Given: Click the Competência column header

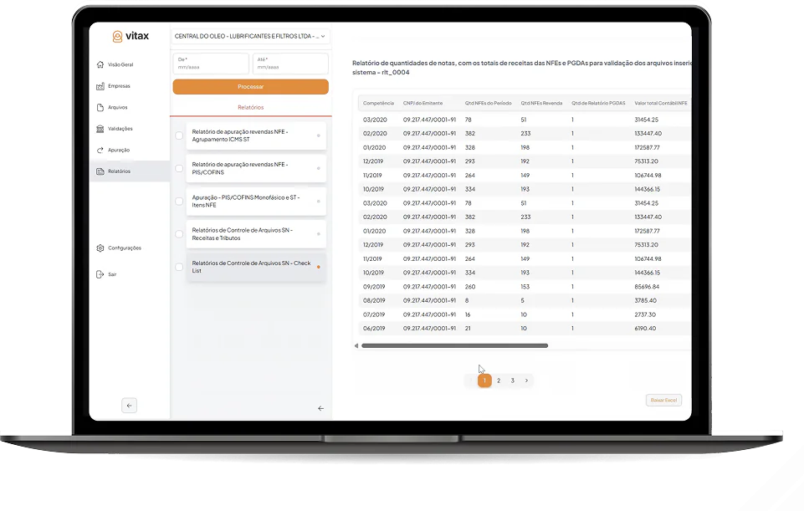Looking at the screenshot, I should coord(378,103).
